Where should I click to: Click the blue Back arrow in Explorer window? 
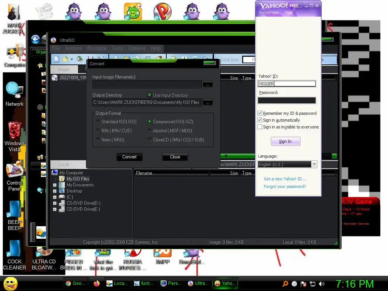pos(35,39)
